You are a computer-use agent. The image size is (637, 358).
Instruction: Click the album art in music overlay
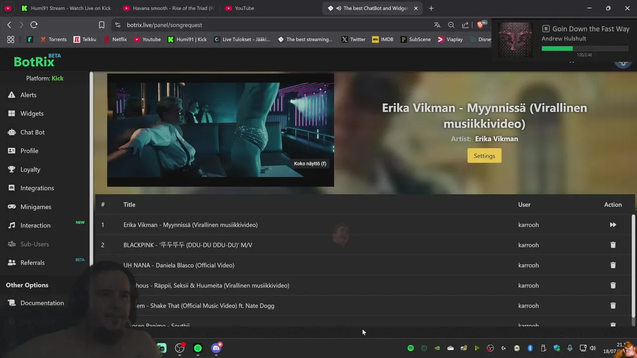pos(516,40)
